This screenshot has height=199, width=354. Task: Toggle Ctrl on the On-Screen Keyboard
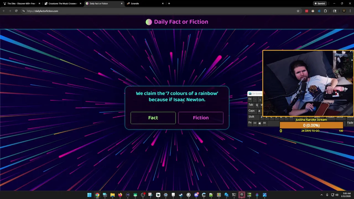click(x=255, y=123)
